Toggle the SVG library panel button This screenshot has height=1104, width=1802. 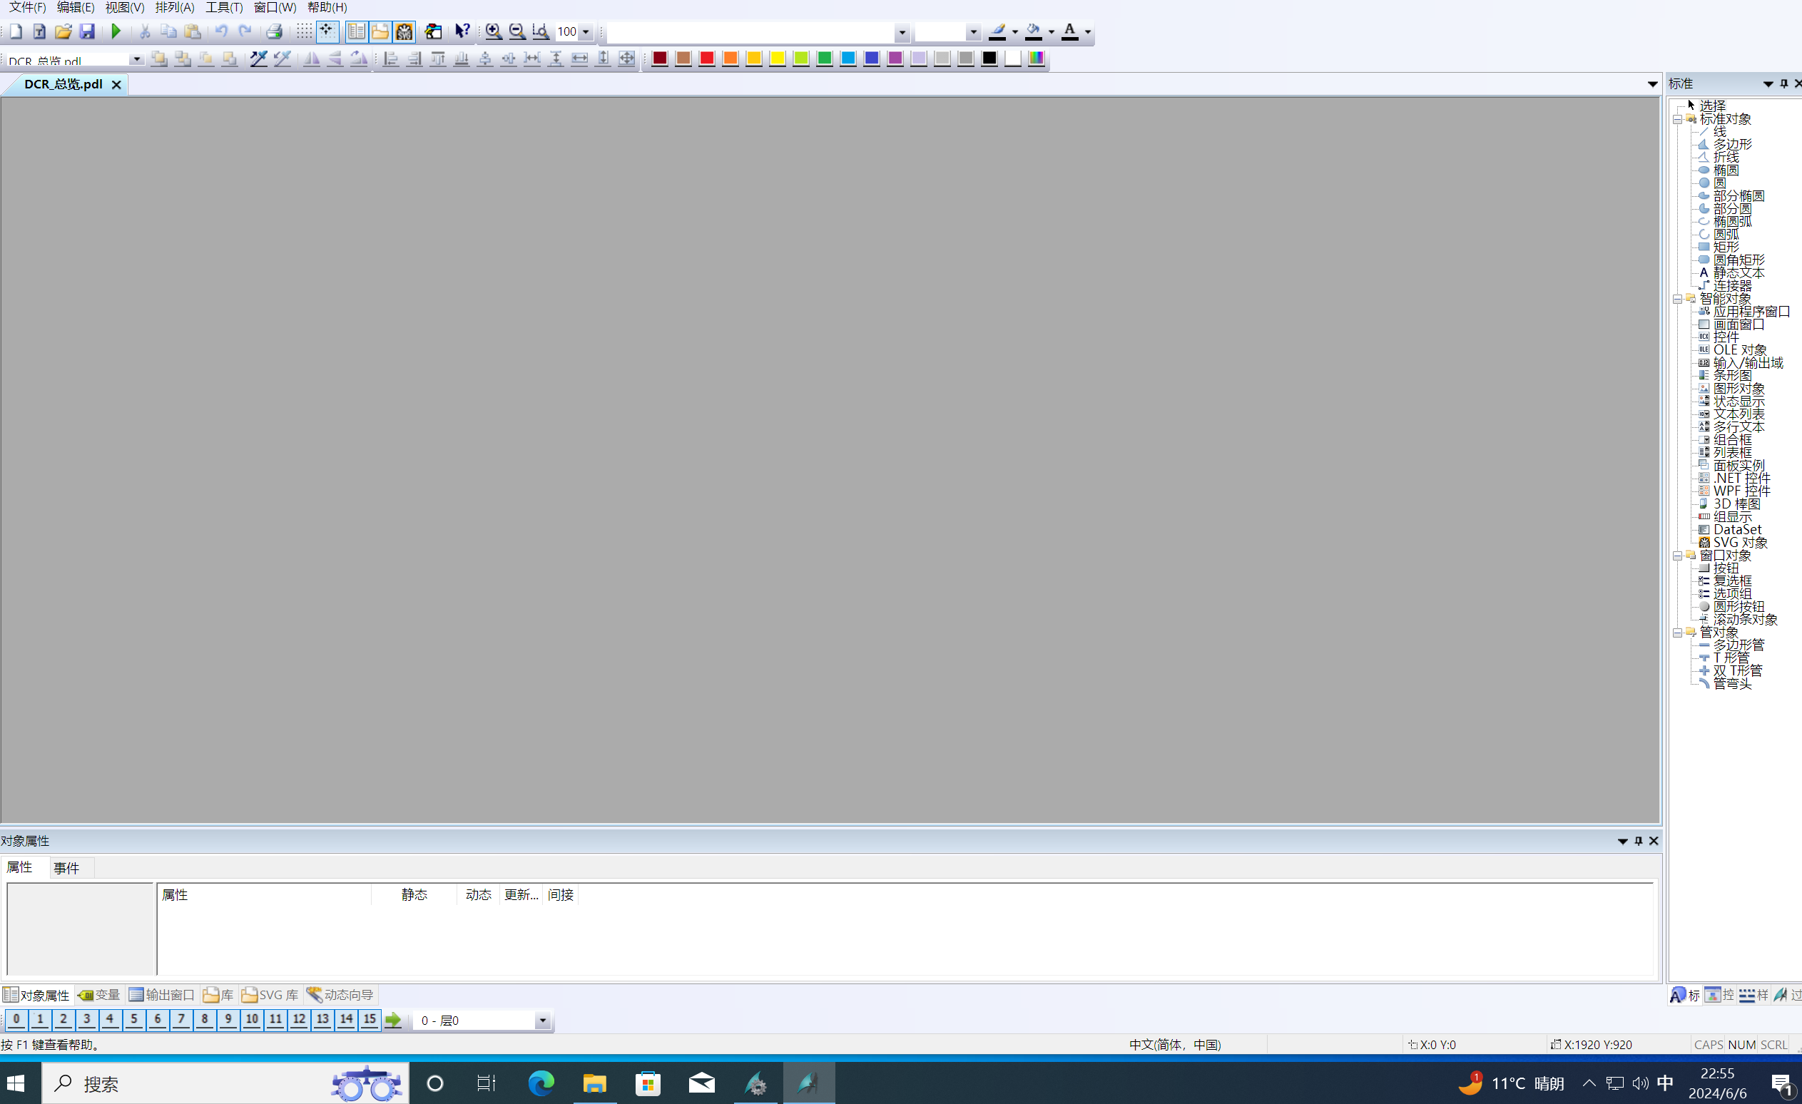(x=404, y=31)
